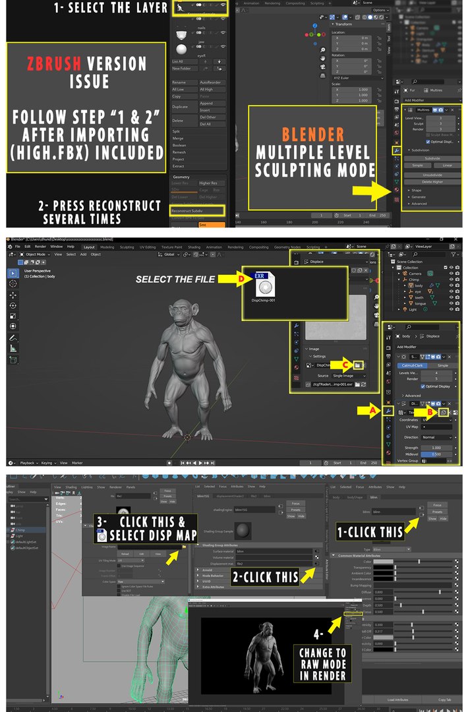
Task: Click the Subdivide button in Multires modifier
Action: [x=432, y=158]
